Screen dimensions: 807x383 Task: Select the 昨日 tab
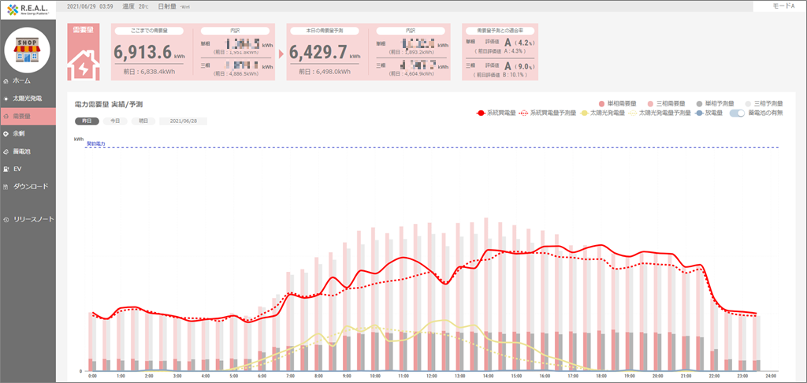(87, 121)
